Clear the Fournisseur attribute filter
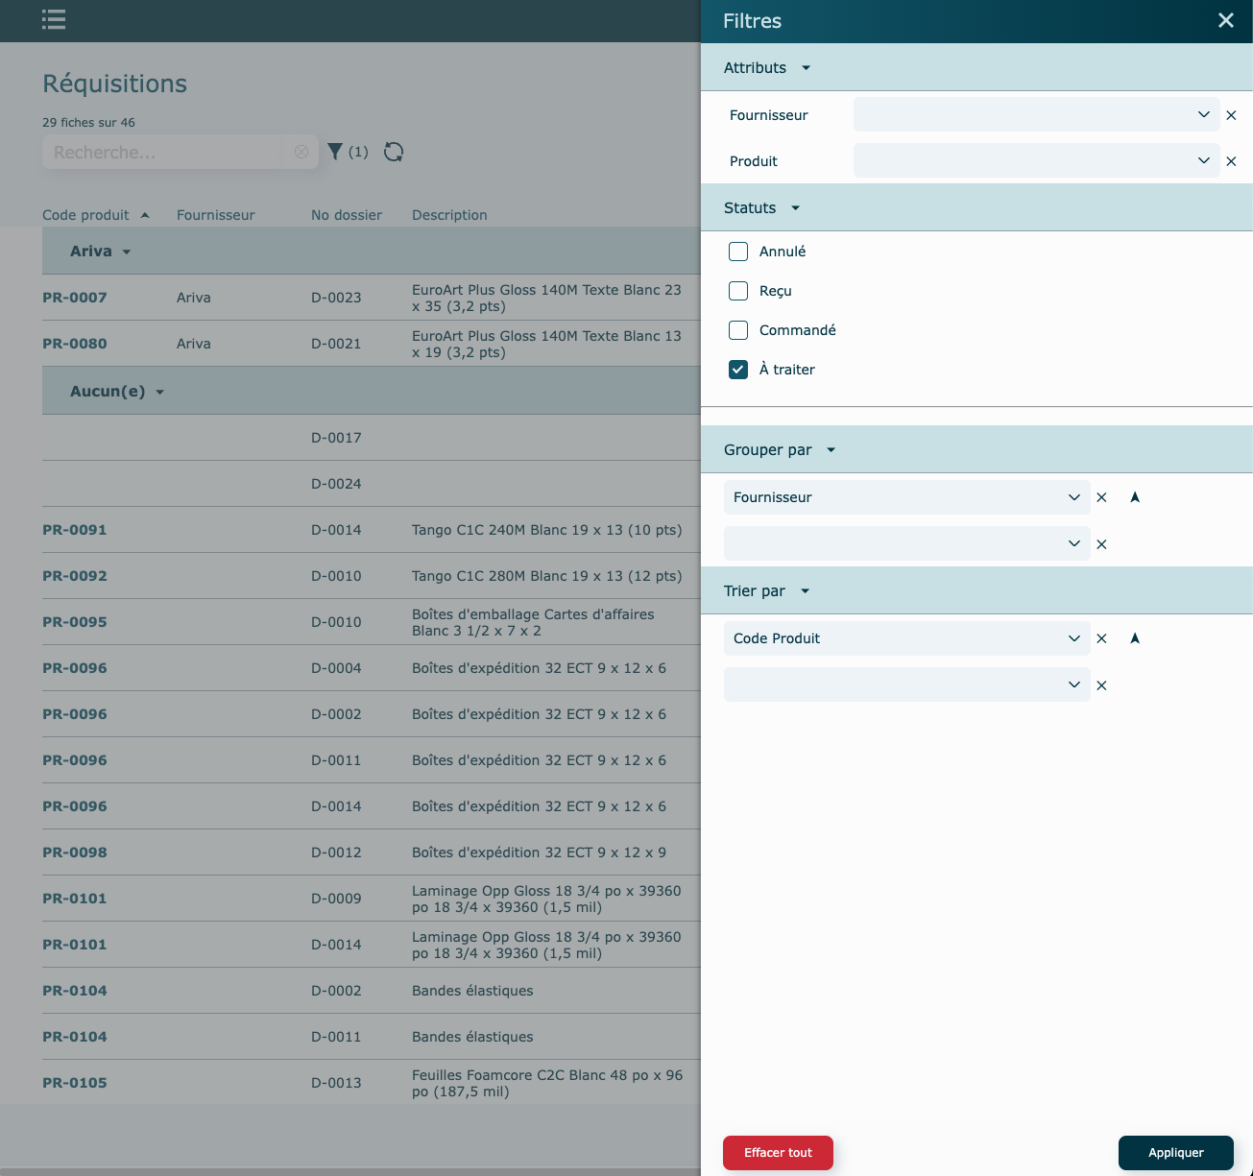 pos(1231,115)
